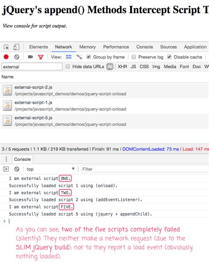
Task: Clear the network log
Action: pos(17,57)
